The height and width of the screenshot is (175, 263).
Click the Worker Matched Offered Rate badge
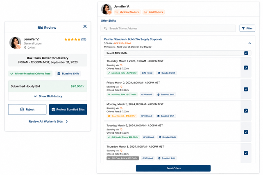pyautogui.click(x=30, y=74)
